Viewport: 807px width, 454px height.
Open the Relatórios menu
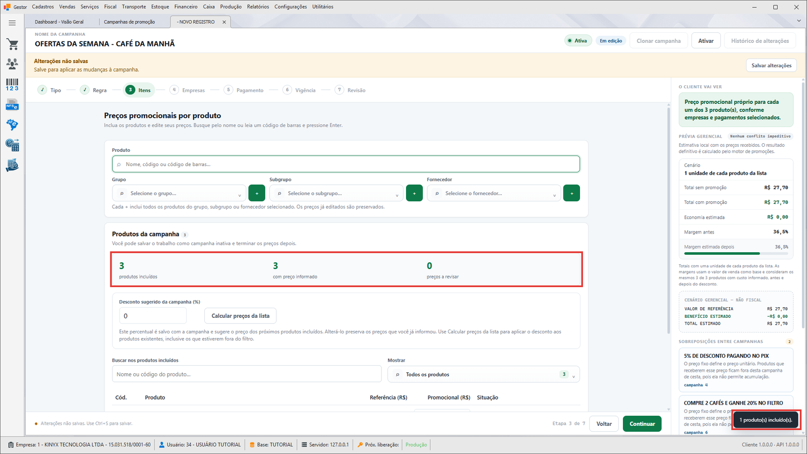[x=258, y=7]
